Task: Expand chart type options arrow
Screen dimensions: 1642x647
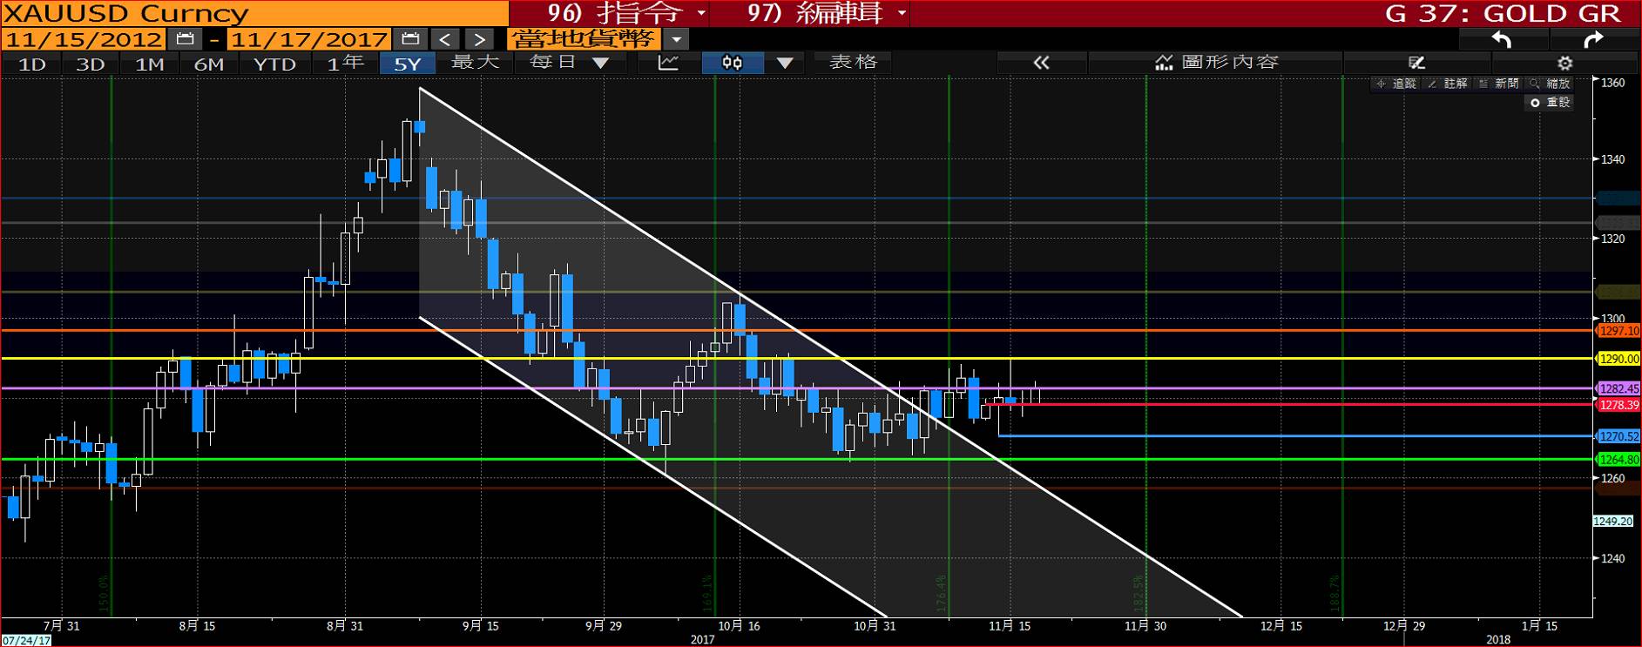Action: coord(785,63)
